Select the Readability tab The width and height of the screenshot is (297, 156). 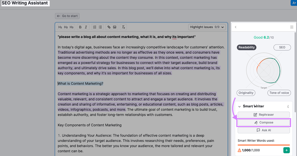click(246, 47)
